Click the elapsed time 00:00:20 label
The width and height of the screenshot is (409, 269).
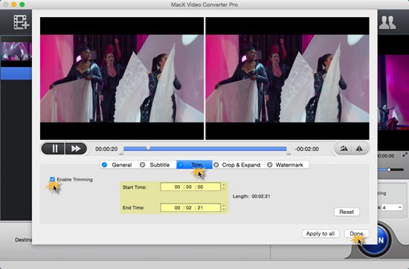106,149
